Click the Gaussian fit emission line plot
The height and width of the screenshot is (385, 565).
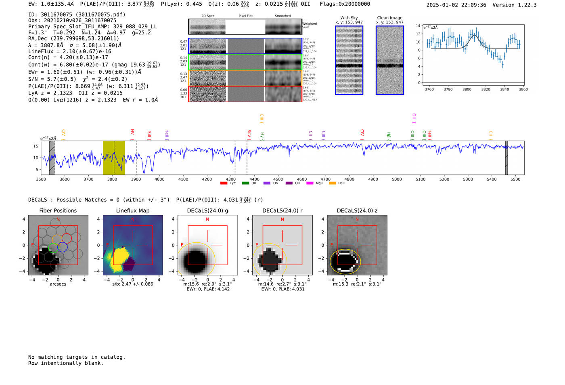point(473,55)
